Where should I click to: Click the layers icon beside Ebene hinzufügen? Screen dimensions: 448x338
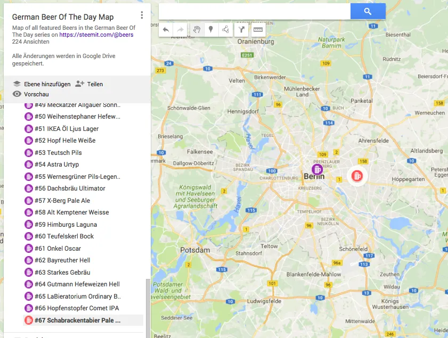[x=17, y=84]
